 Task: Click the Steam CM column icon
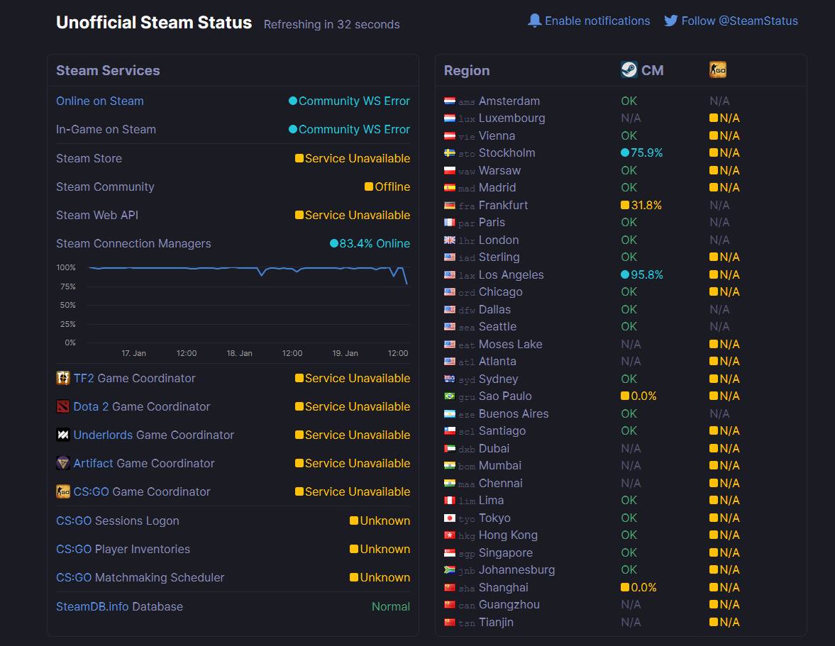pyautogui.click(x=629, y=69)
